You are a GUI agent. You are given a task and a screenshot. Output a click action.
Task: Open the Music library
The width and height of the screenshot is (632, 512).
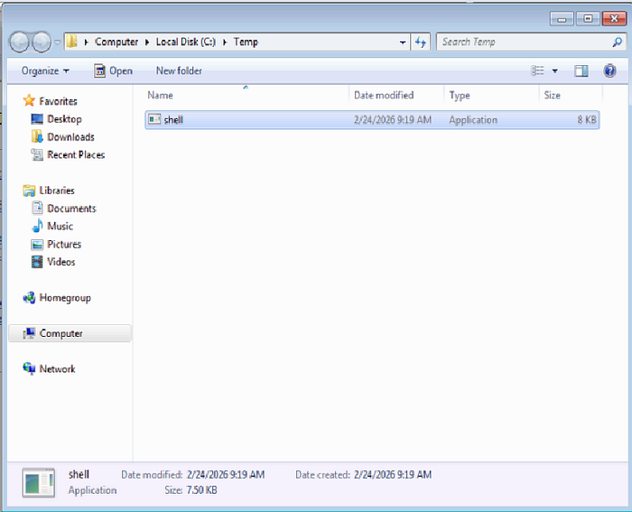[60, 226]
